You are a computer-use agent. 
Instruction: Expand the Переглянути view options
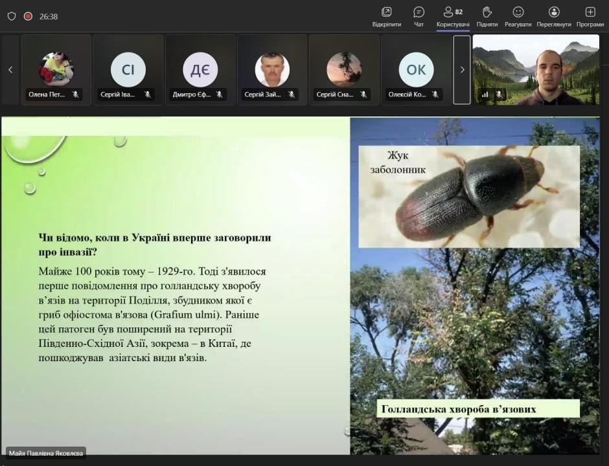click(x=554, y=16)
